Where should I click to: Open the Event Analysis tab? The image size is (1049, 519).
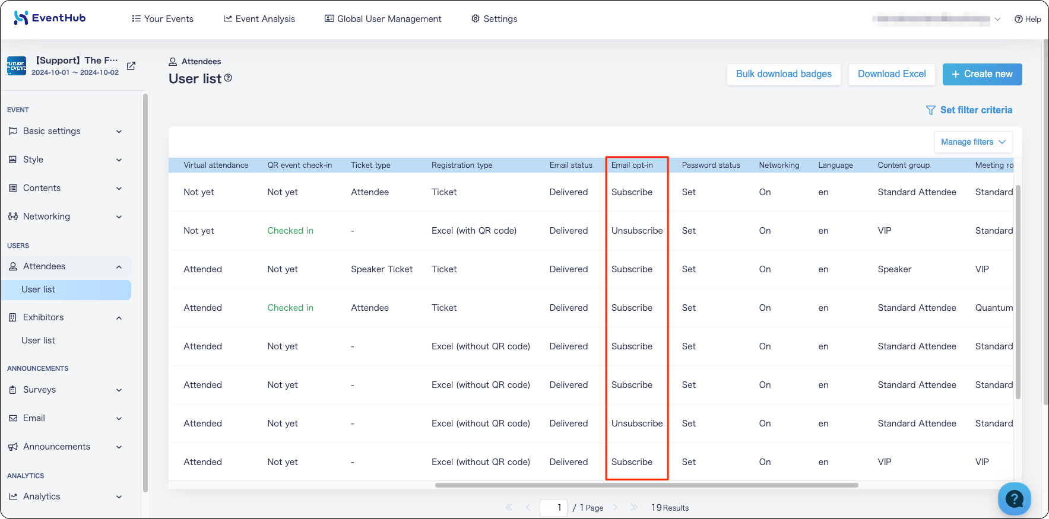click(259, 19)
